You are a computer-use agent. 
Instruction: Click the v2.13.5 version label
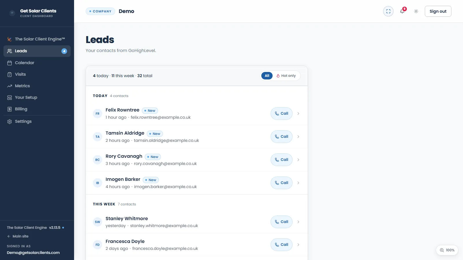point(55,228)
